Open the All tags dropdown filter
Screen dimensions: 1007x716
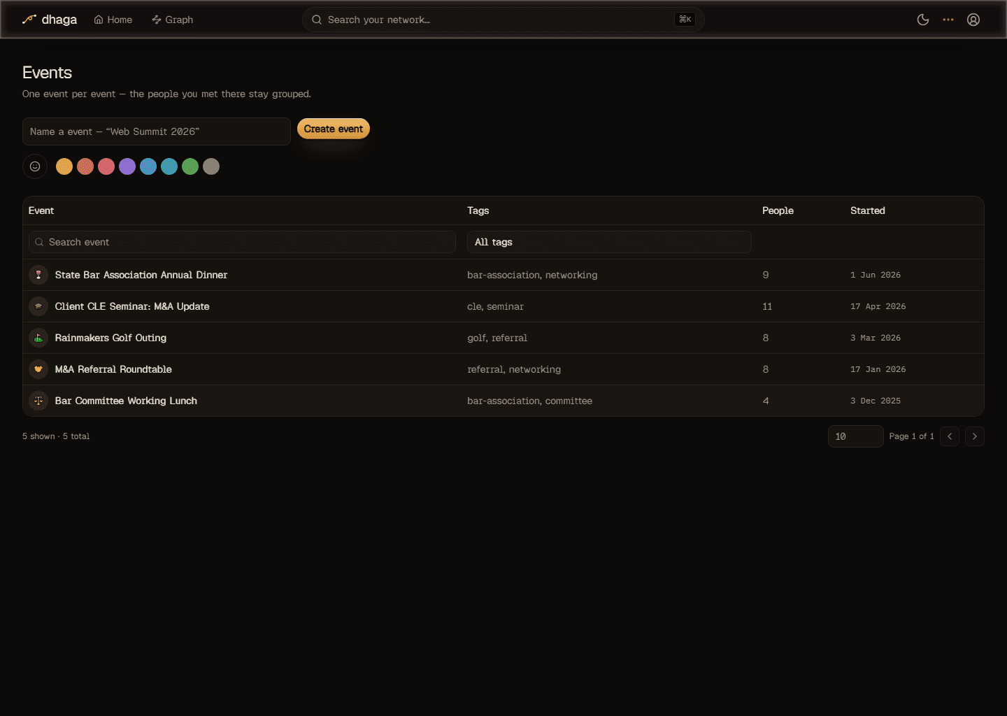(609, 242)
